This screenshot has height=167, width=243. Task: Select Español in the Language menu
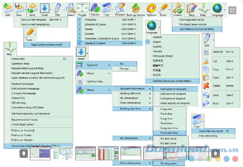pos(157,46)
